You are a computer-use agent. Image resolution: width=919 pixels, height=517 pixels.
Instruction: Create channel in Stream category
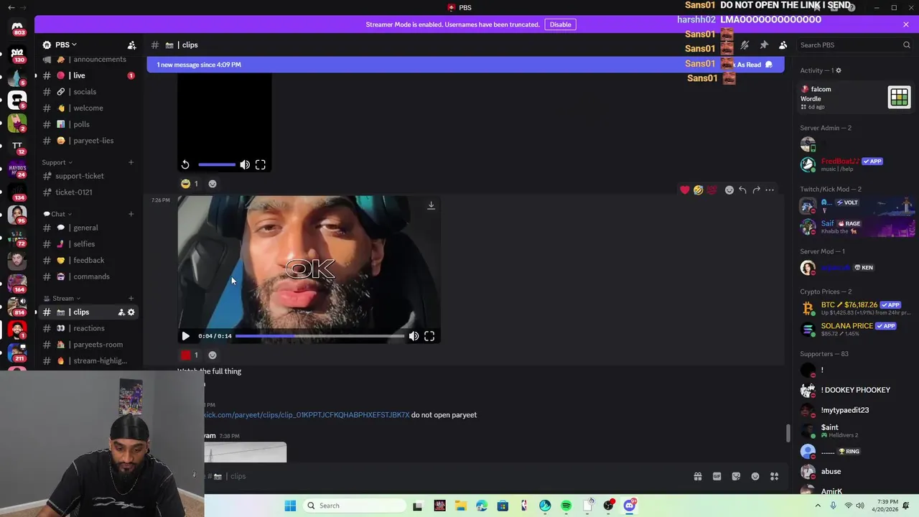tap(131, 299)
